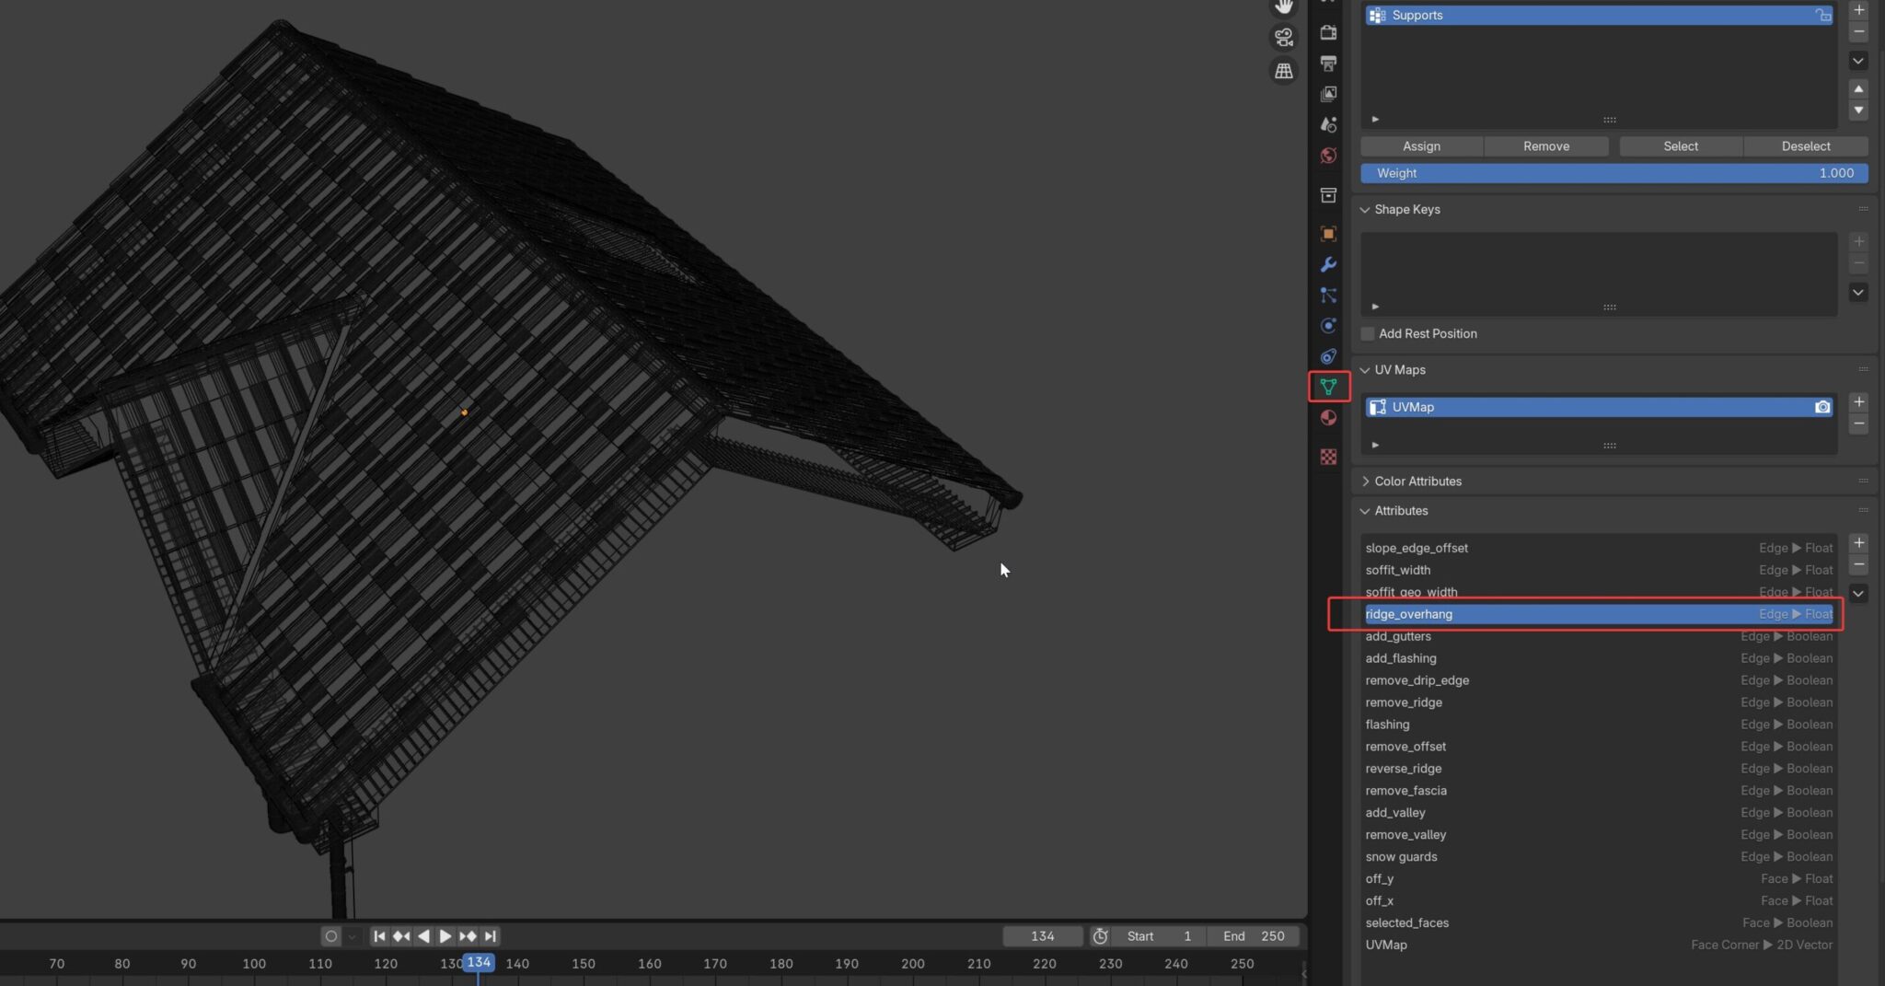1885x986 pixels.
Task: Open the World properties tab
Action: 1328,156
